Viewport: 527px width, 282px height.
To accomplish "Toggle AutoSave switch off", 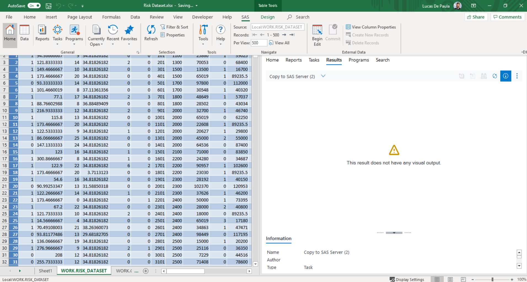I will 35,6.
